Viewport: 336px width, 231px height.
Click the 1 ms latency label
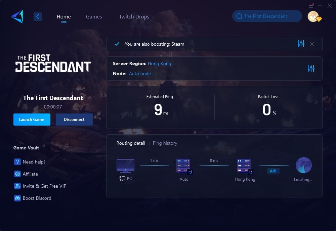pyautogui.click(x=154, y=160)
